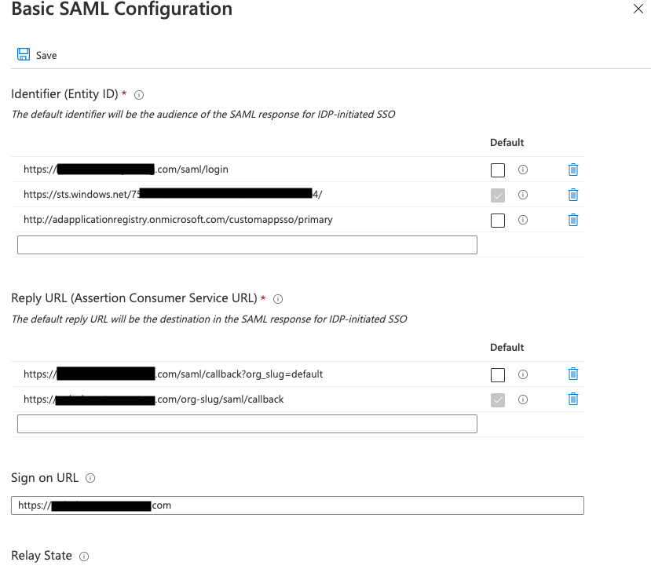Show info tooltip for Reply URL heading
The width and height of the screenshot is (651, 573).
[x=278, y=299]
